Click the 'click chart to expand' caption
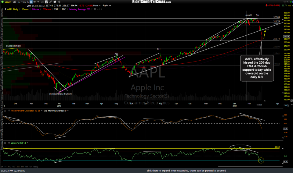Viewport: 293px width, 173px height. click(x=186, y=171)
